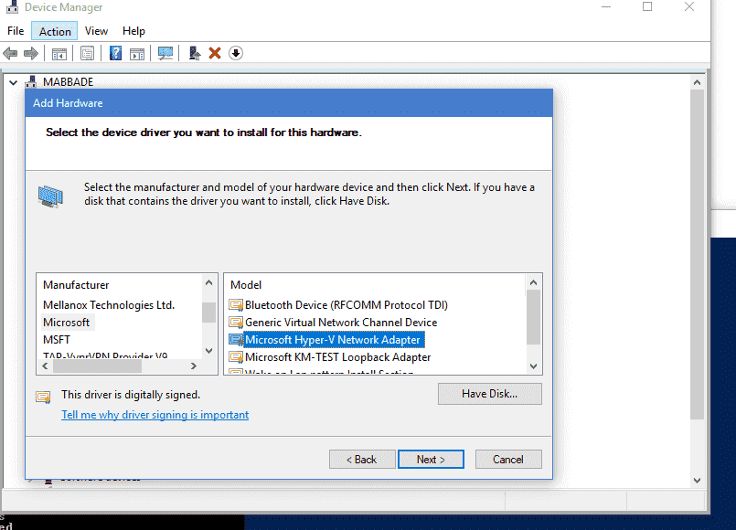The width and height of the screenshot is (736, 530).
Task: Open the Properties toolbar icon
Action: click(x=87, y=54)
